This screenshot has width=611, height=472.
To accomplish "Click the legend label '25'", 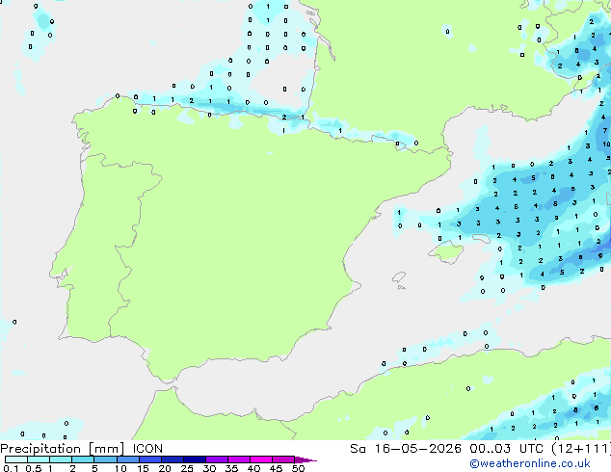I will click(x=187, y=468).
